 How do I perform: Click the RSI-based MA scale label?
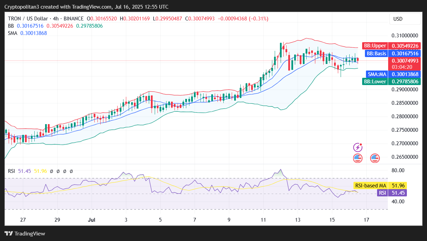(x=370, y=186)
